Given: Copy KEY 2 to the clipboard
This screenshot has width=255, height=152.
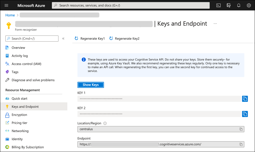Looking at the screenshot, I should (x=245, y=114).
